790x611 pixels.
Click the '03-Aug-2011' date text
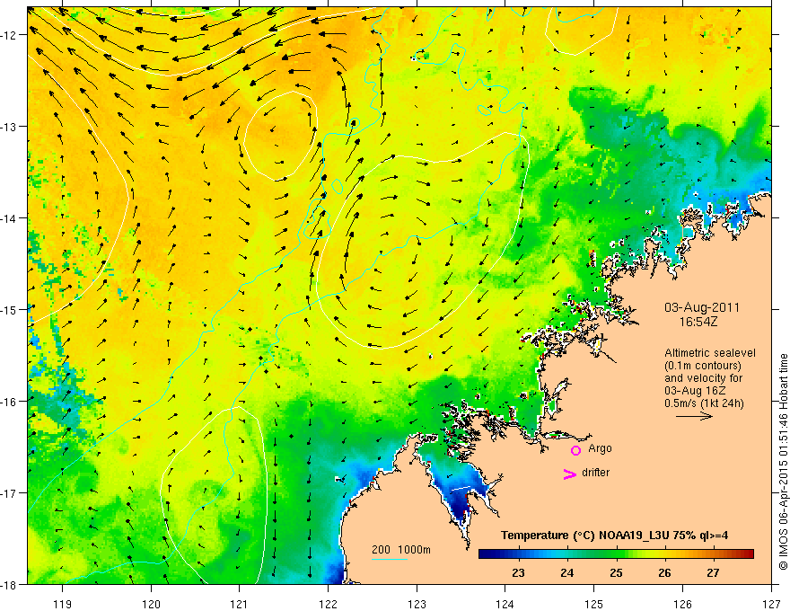(702, 307)
